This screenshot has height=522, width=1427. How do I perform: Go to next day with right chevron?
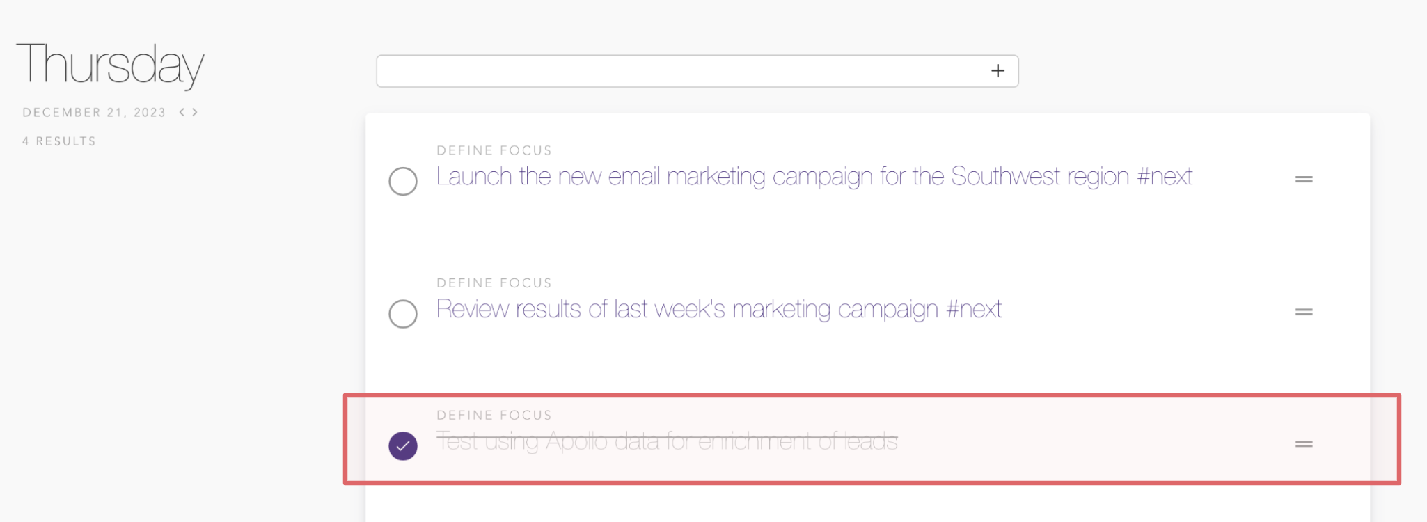[x=196, y=112]
